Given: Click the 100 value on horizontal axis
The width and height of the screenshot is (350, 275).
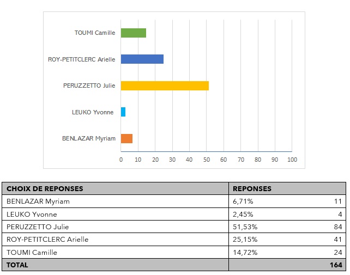Looking at the screenshot, I should click(x=292, y=160).
